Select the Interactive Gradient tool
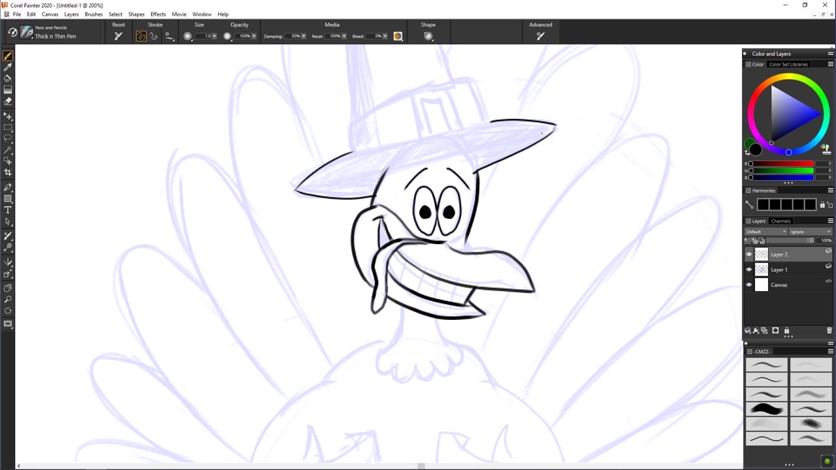836x470 pixels. tap(8, 90)
